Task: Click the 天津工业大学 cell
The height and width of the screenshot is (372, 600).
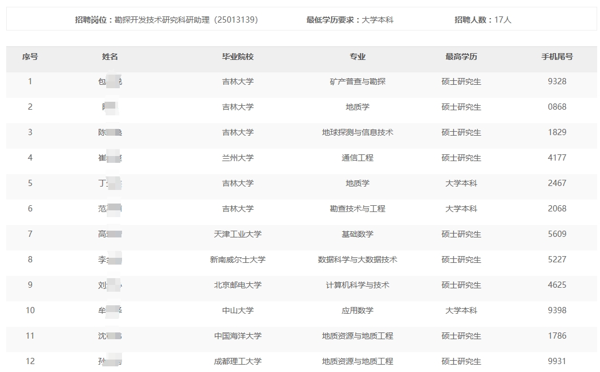Action: pos(238,234)
